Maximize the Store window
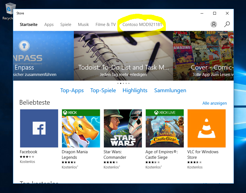The height and width of the screenshot is (193, 246). coord(215,13)
